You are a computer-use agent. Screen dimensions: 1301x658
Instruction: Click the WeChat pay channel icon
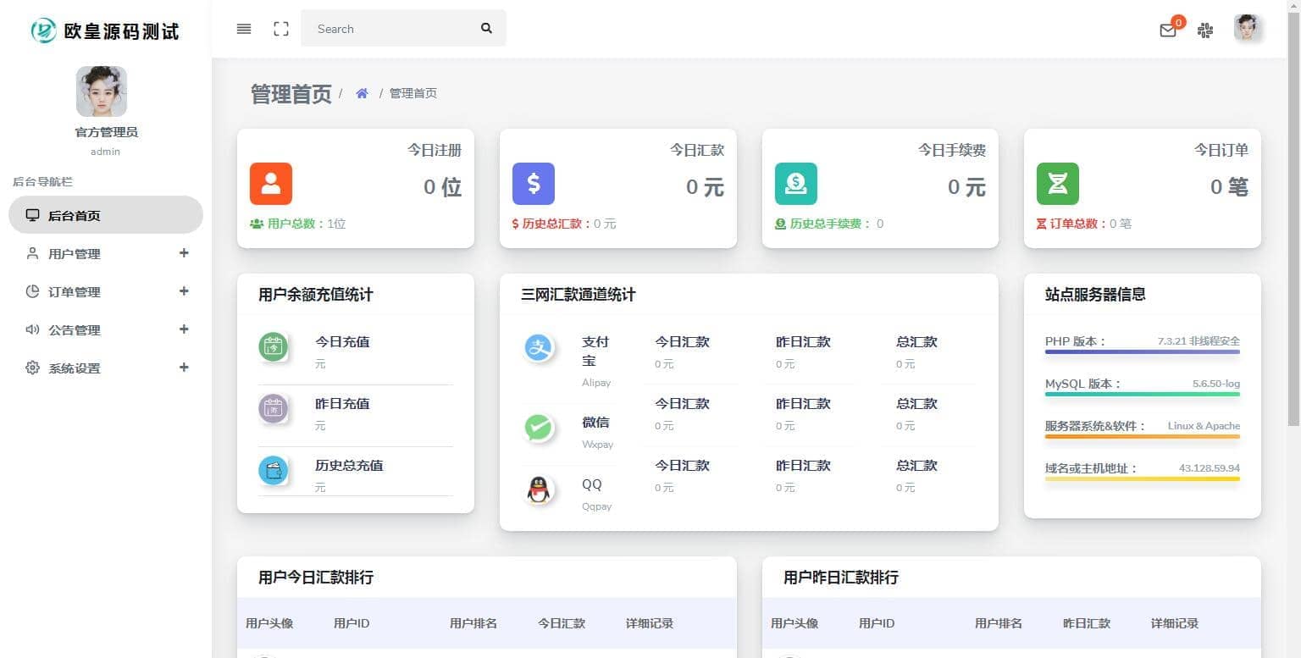click(x=539, y=428)
